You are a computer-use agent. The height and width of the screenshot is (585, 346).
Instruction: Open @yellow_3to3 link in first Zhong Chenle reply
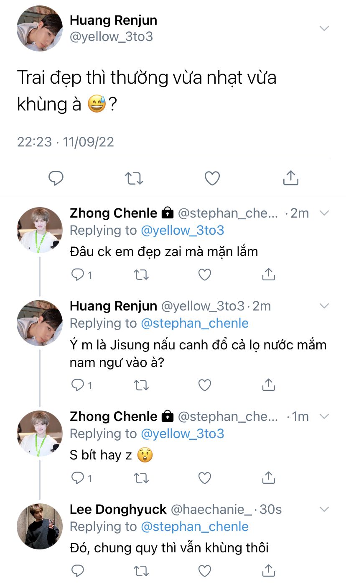pos(183,231)
